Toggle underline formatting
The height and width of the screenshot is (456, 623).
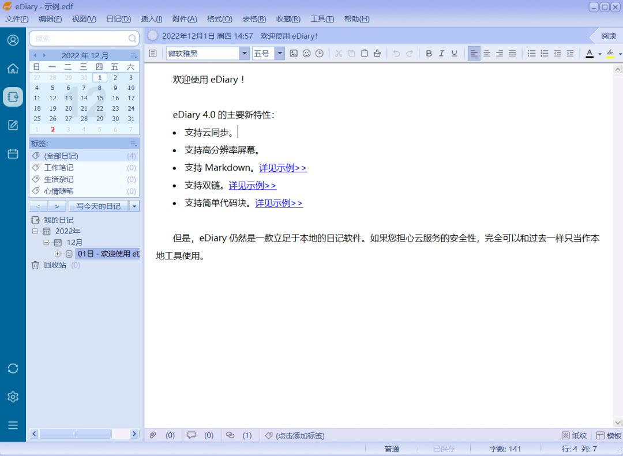[455, 53]
